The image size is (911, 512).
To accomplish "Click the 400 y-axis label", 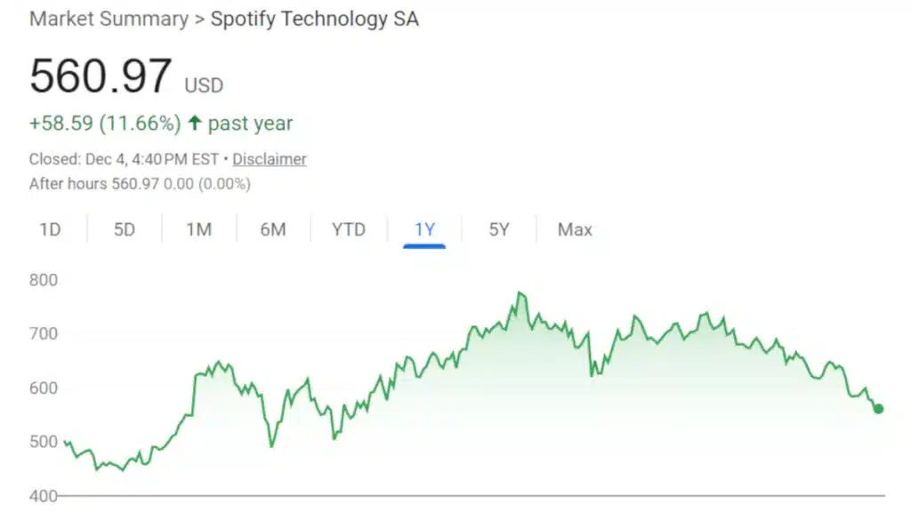I will click(44, 495).
